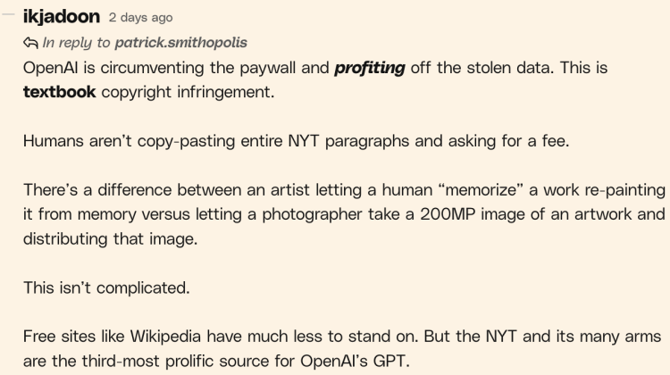The width and height of the screenshot is (670, 375).
Task: Click the quoted word 'memorize'
Action: [481, 189]
